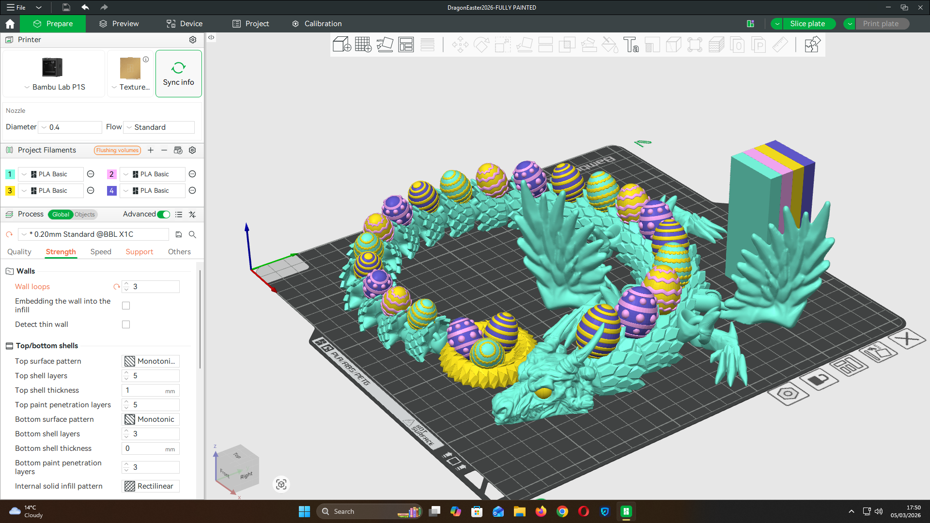Open the nozzle Flow dropdown
The height and width of the screenshot is (523, 930).
coord(159,127)
